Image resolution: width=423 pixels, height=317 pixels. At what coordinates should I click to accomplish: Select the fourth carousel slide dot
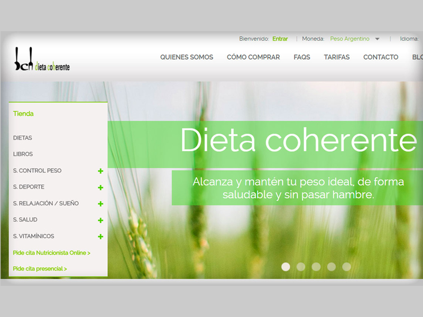coord(332,267)
